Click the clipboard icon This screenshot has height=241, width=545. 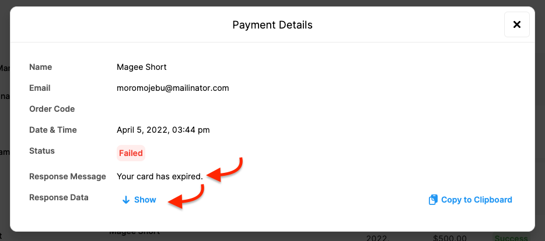click(x=432, y=200)
